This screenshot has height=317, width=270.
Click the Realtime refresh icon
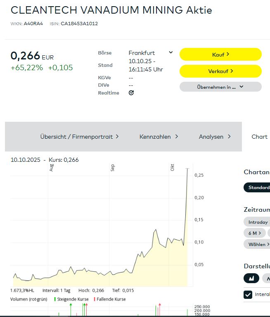point(131,93)
